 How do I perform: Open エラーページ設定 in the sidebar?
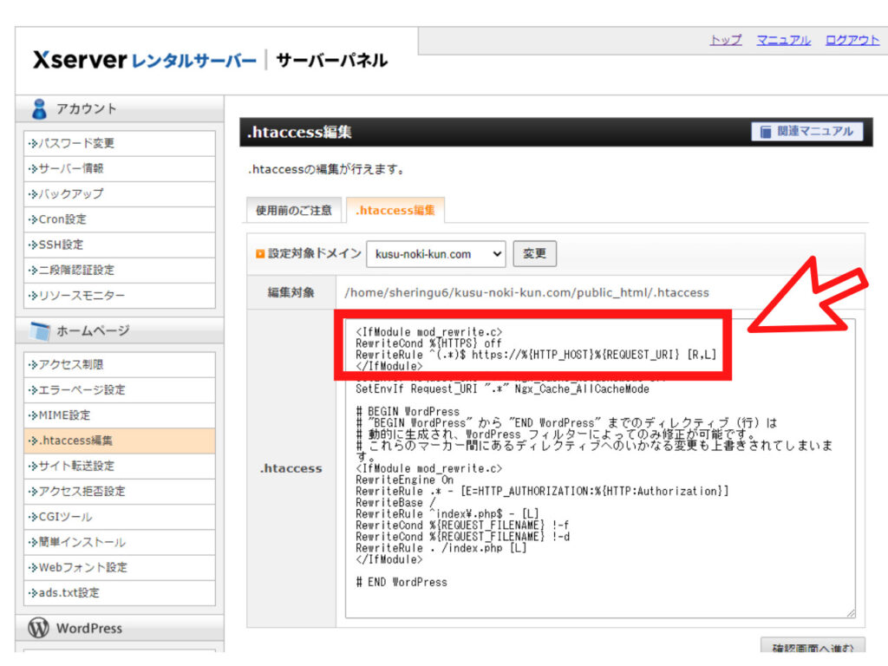[x=120, y=390]
